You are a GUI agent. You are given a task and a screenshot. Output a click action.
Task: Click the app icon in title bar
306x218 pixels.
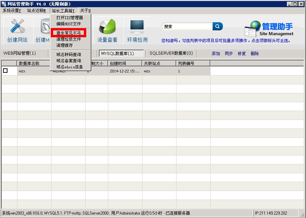pyautogui.click(x=4, y=4)
